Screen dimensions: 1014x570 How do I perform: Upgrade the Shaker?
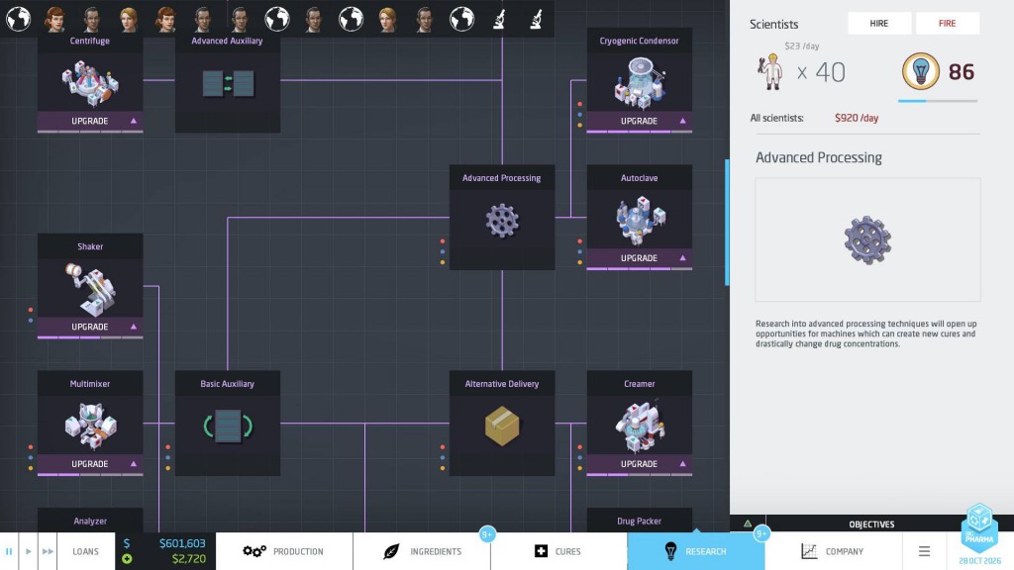(x=90, y=327)
